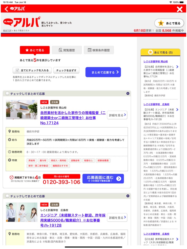The width and height of the screenshot is (187, 249).
Task: Click text 備前市伊部 in first job
Action: [33, 131]
